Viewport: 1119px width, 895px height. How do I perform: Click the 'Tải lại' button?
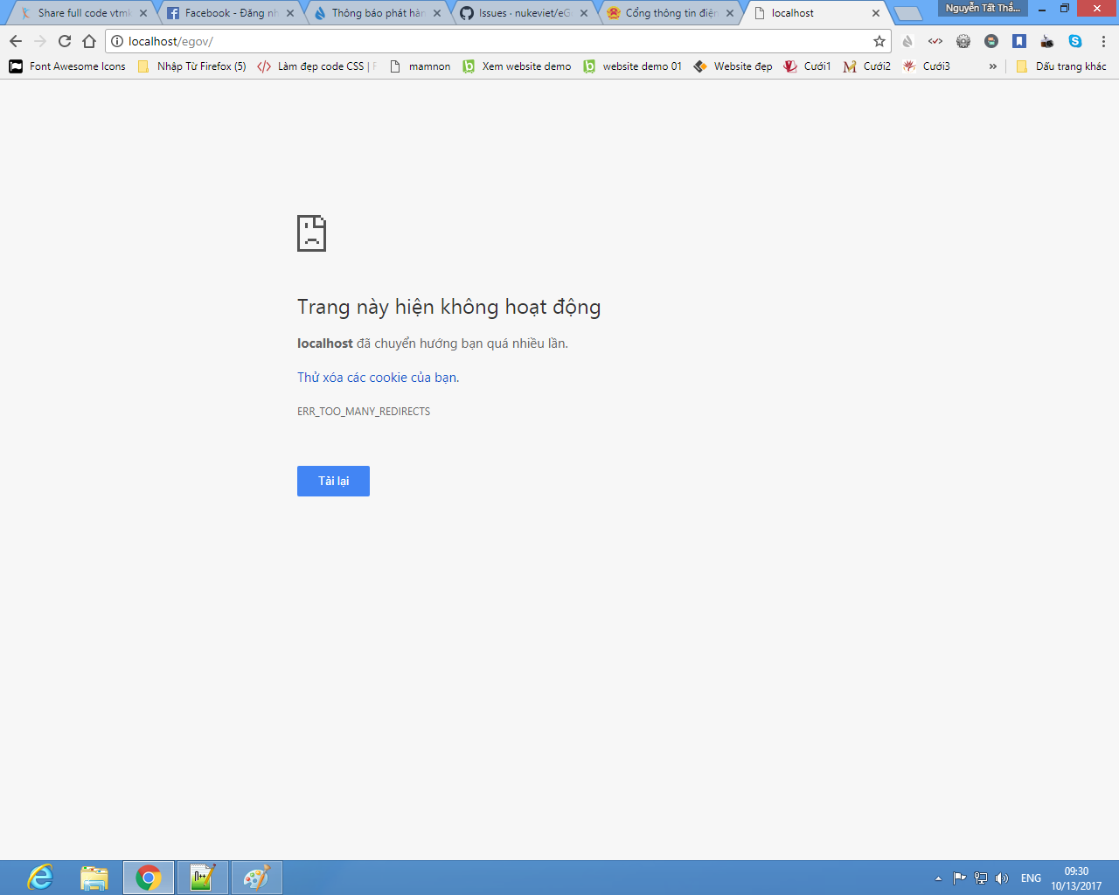point(333,481)
